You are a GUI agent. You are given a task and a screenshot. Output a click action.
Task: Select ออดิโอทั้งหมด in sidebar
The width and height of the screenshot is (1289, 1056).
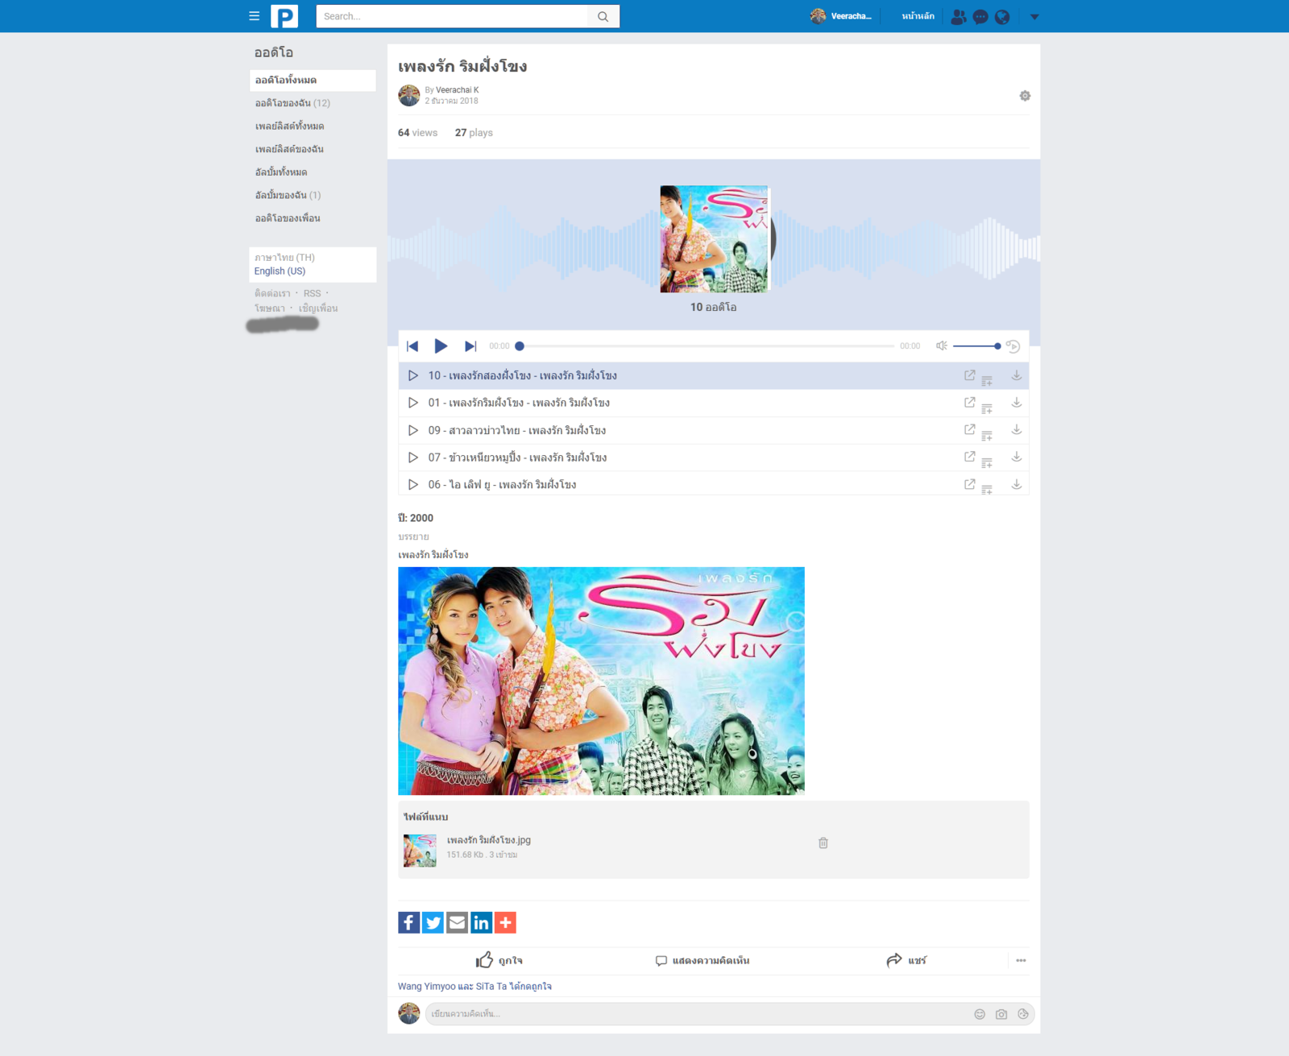point(313,80)
